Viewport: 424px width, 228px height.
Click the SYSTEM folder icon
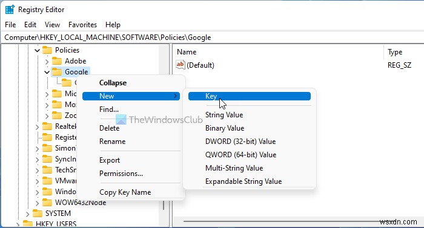[x=38, y=213]
